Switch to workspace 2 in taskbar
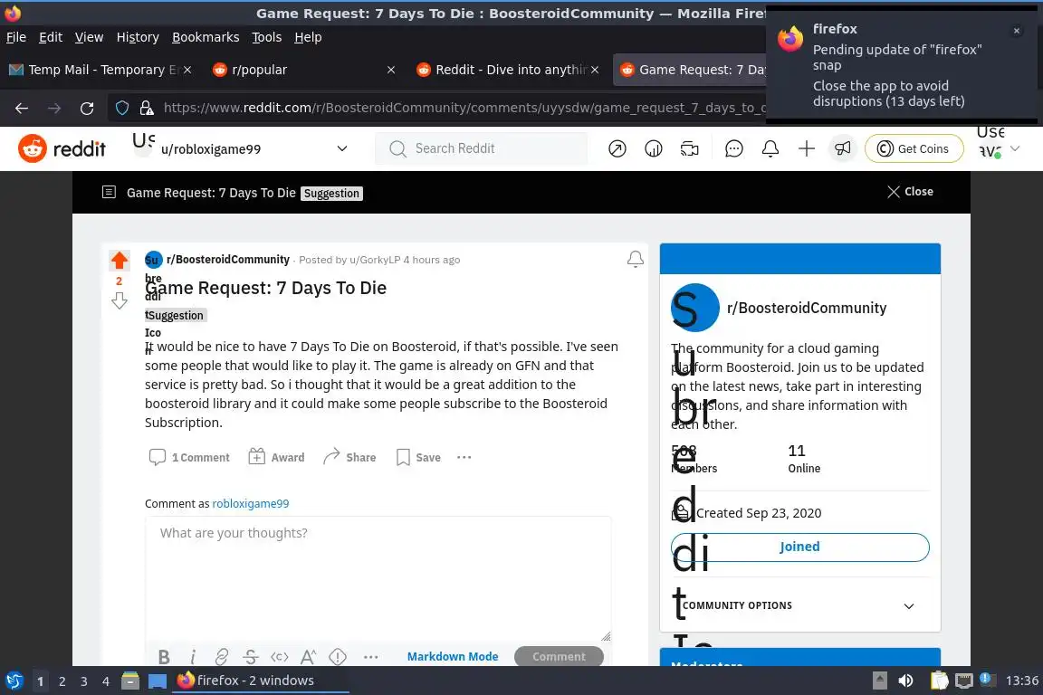The height and width of the screenshot is (695, 1043). (x=62, y=681)
